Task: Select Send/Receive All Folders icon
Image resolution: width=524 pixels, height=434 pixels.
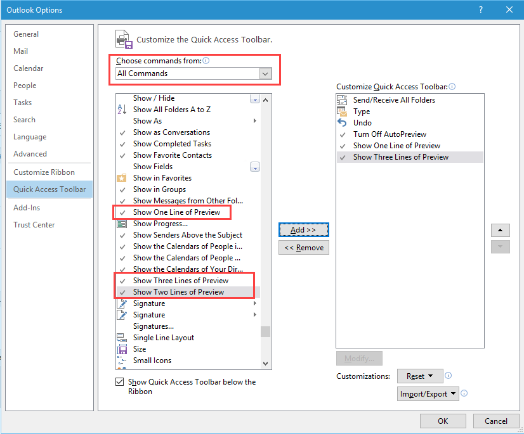Action: click(x=343, y=100)
